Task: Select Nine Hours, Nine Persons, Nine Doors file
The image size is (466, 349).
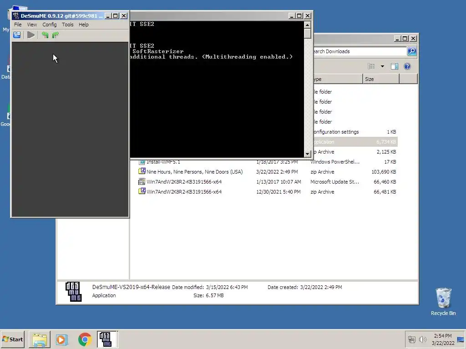Action: pyautogui.click(x=194, y=172)
